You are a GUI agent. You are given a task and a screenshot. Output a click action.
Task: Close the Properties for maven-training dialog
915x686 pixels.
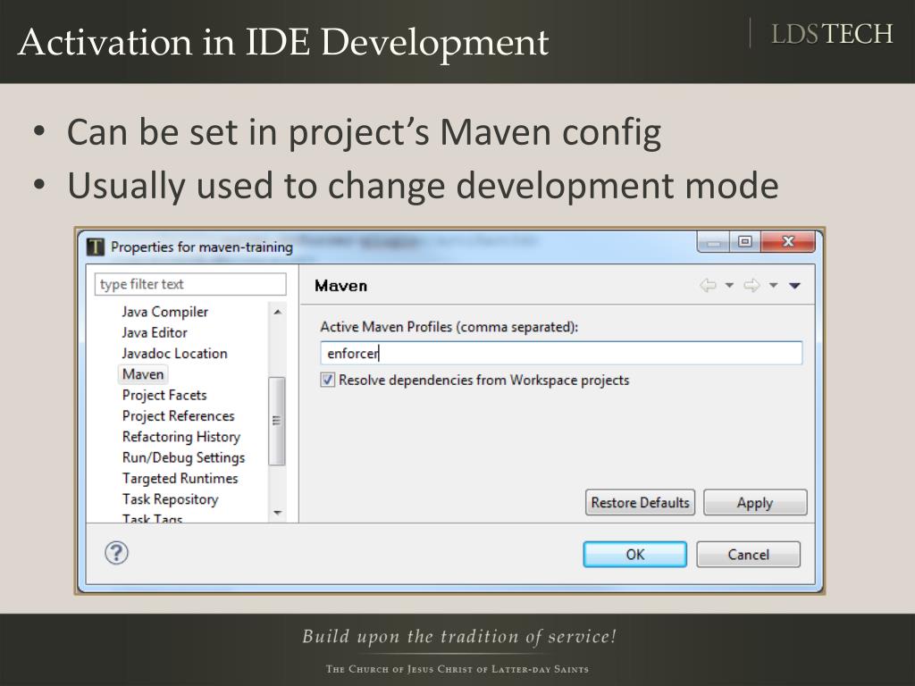(x=788, y=241)
